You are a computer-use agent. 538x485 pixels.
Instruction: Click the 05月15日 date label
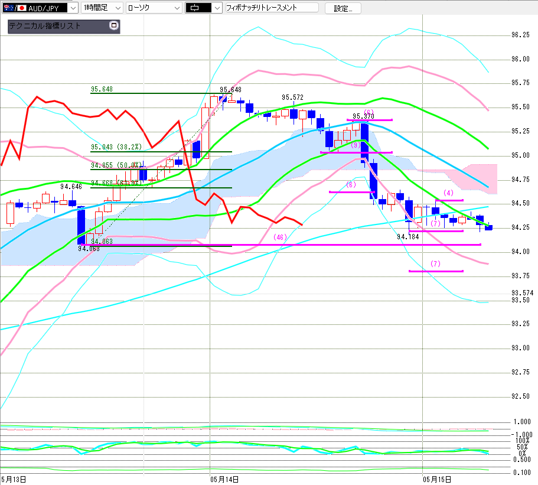click(x=437, y=480)
